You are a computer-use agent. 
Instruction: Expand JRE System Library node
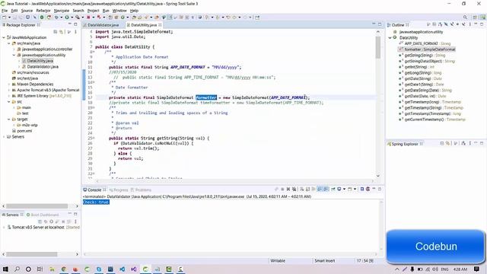[x=9, y=96]
